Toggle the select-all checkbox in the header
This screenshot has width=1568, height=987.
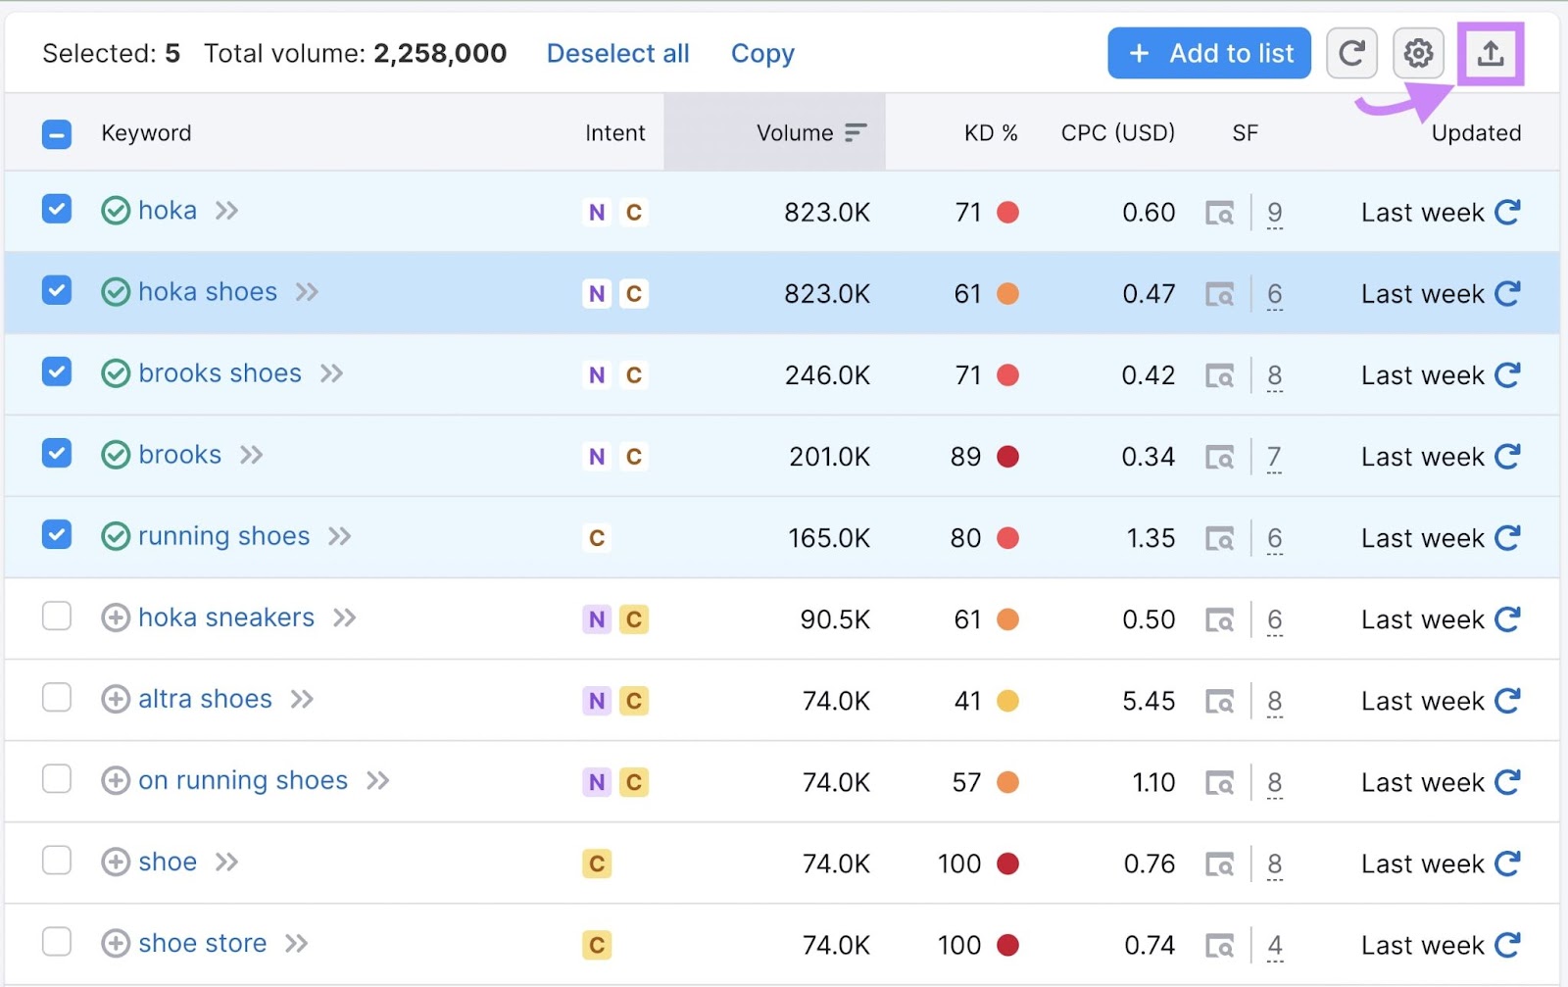pos(57,133)
